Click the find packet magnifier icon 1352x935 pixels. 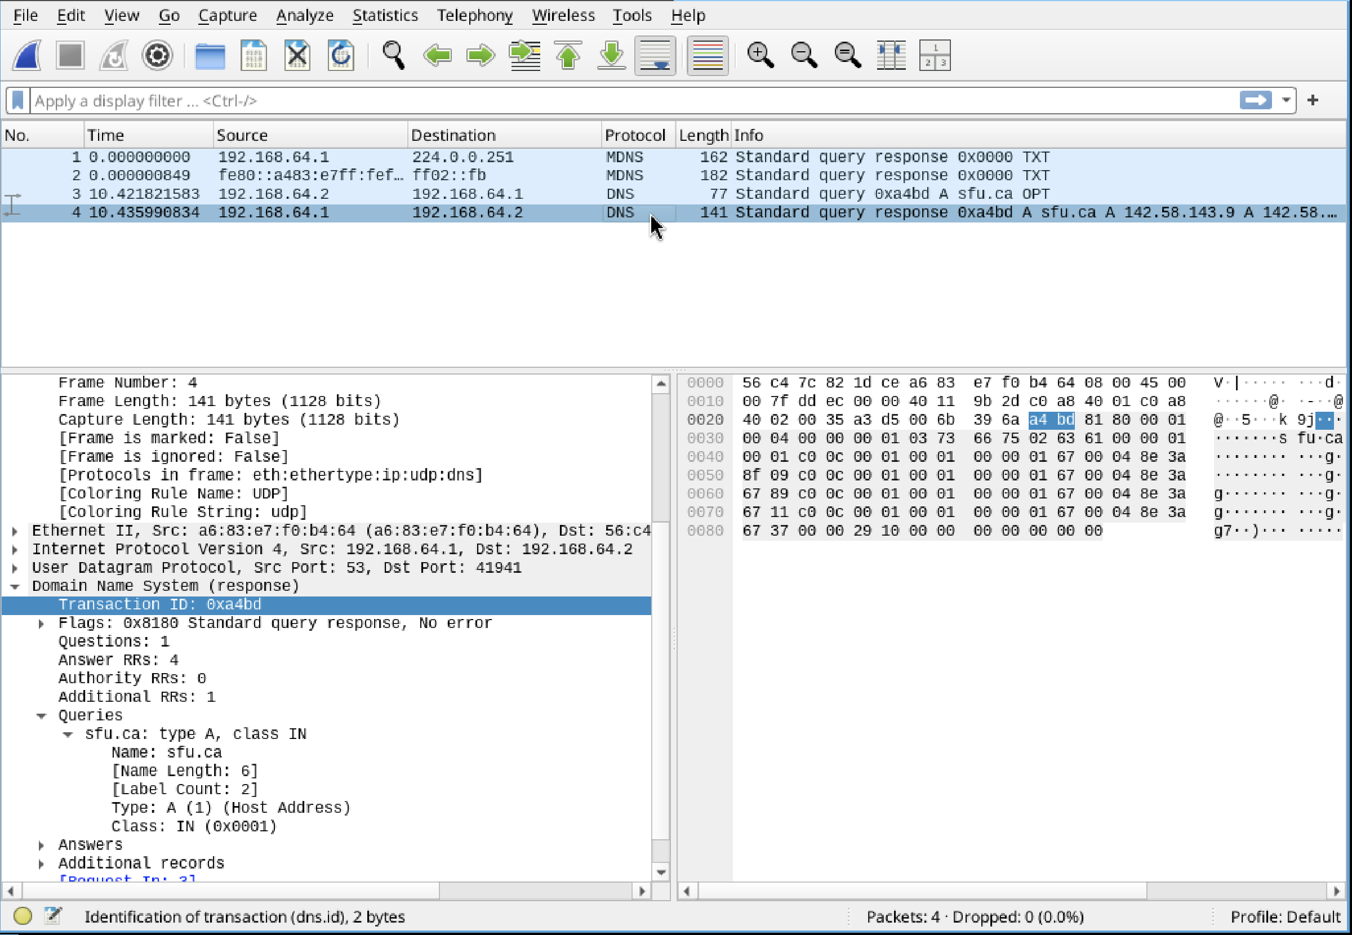[393, 56]
